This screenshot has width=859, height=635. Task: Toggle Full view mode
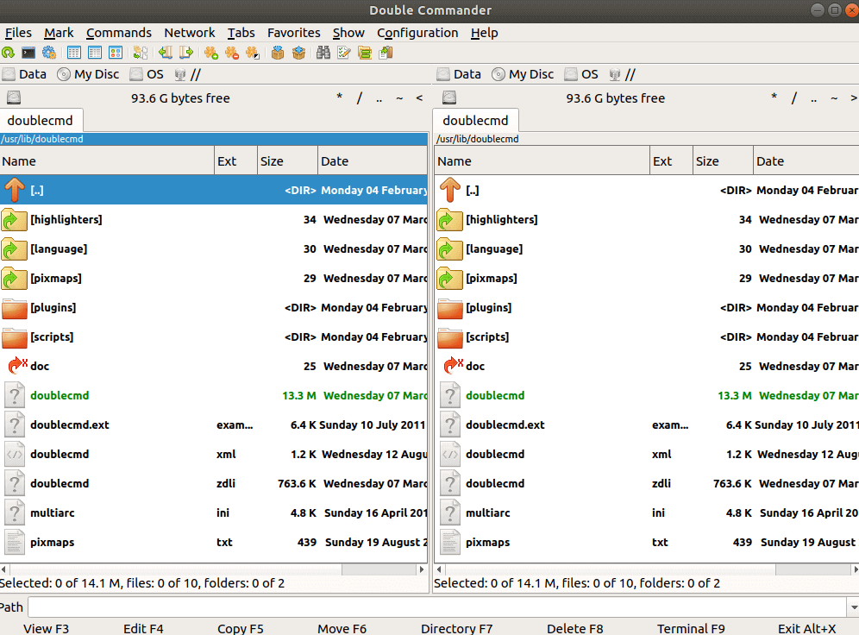tap(95, 53)
